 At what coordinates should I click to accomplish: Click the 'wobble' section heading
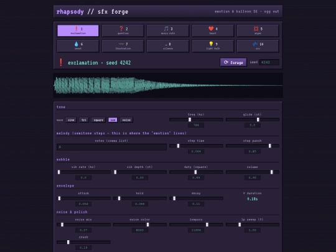(63, 159)
